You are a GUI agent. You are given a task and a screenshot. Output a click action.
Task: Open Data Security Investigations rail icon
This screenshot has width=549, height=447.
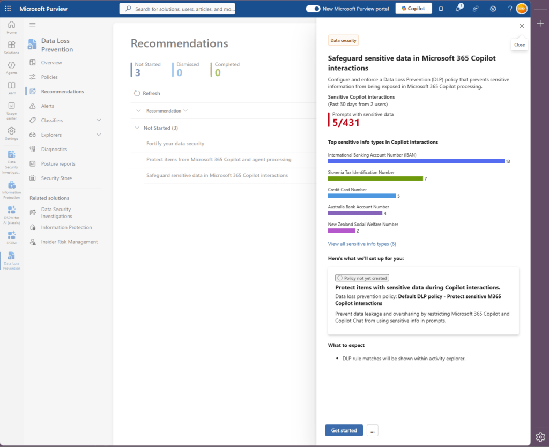point(12,162)
